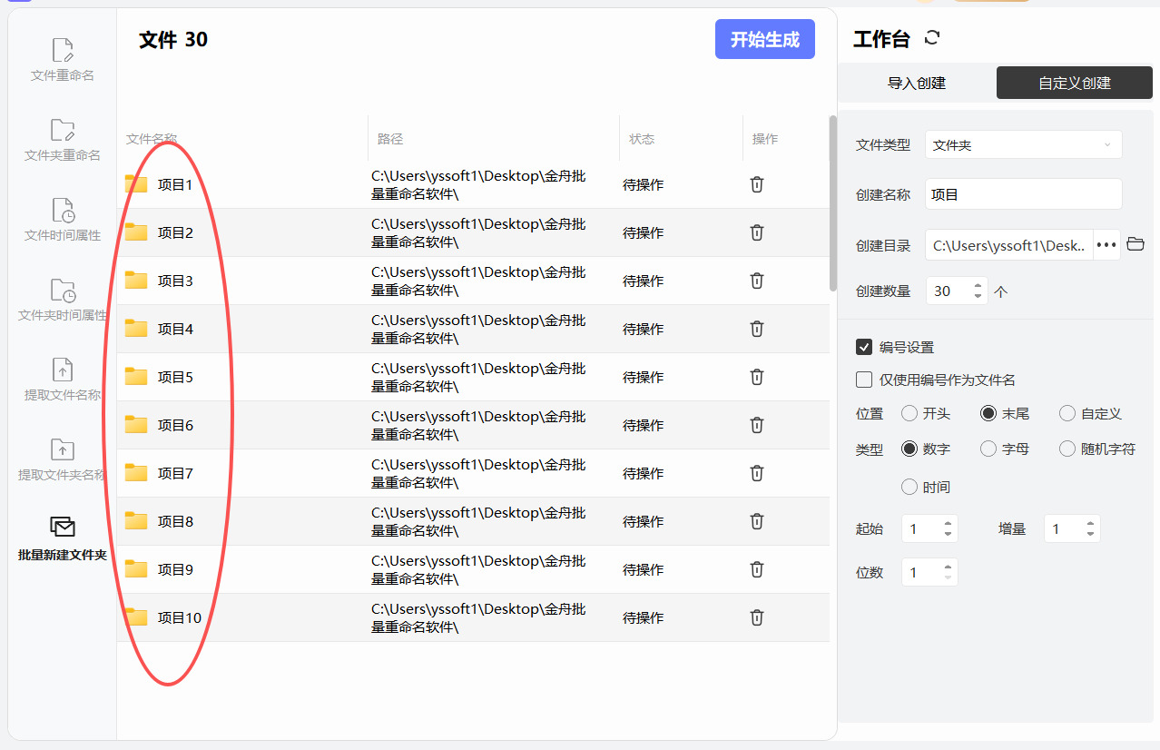Delete the 项目10 row with trash icon
Screen dimensions: 1160x750
click(x=756, y=617)
